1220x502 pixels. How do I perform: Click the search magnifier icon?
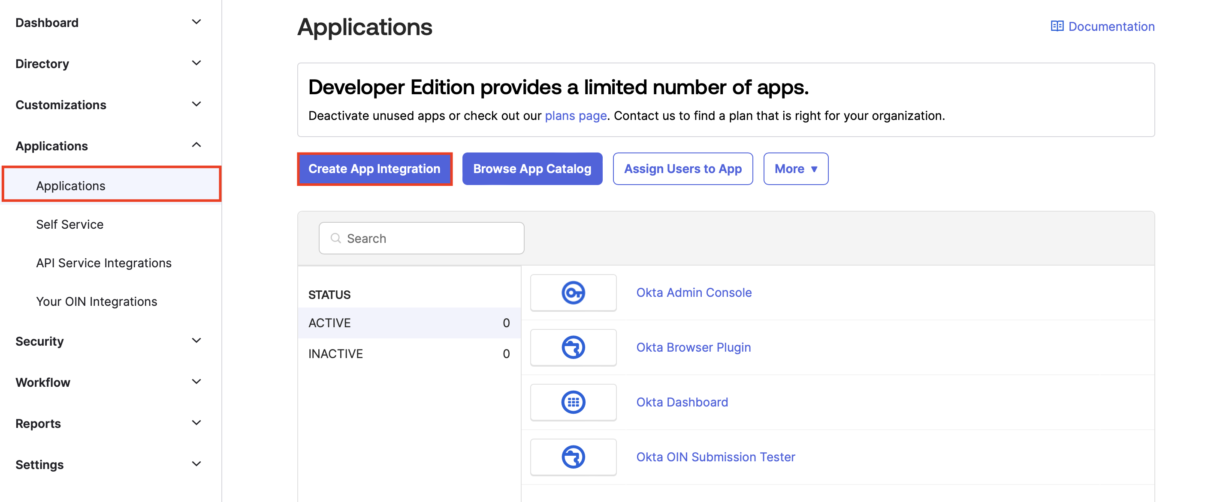[336, 238]
